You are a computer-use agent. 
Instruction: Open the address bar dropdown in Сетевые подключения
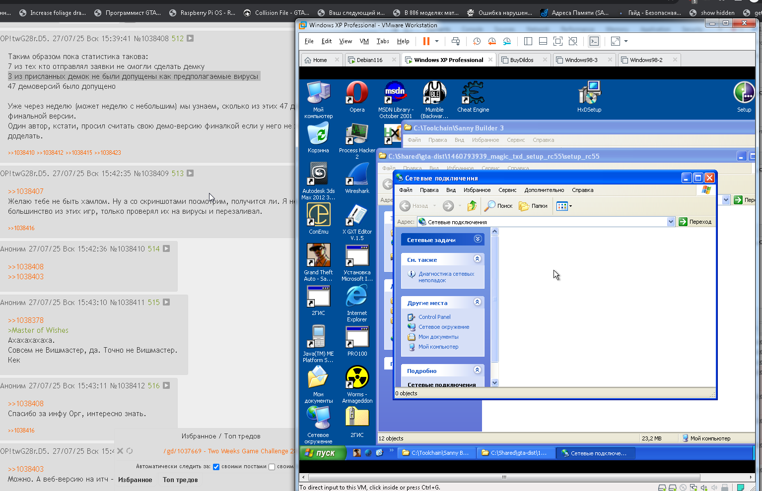pos(671,222)
